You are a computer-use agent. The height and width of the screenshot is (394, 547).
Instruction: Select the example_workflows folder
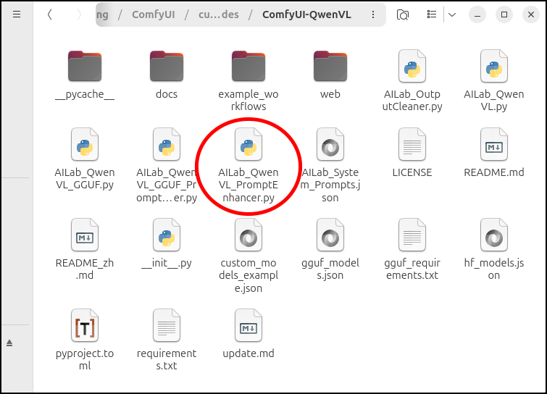tap(249, 69)
